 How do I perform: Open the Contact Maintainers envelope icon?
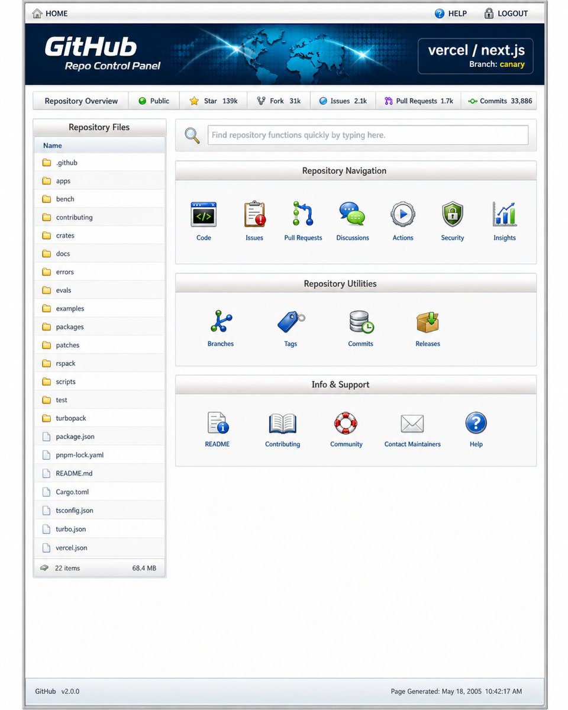pyautogui.click(x=412, y=424)
